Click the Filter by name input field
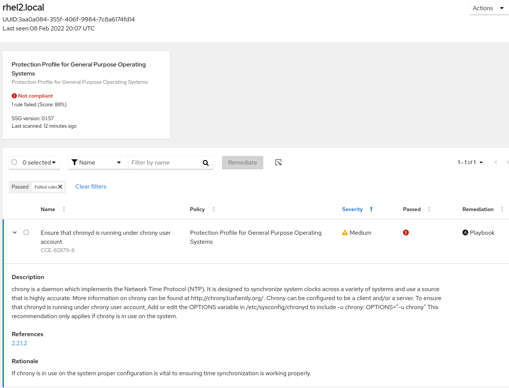Viewport: 509px width, 388px height. click(164, 163)
